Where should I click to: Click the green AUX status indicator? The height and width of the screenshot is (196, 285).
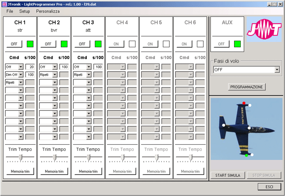pyautogui.click(x=237, y=44)
